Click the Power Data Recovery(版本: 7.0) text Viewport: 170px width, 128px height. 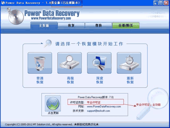pos(96,97)
